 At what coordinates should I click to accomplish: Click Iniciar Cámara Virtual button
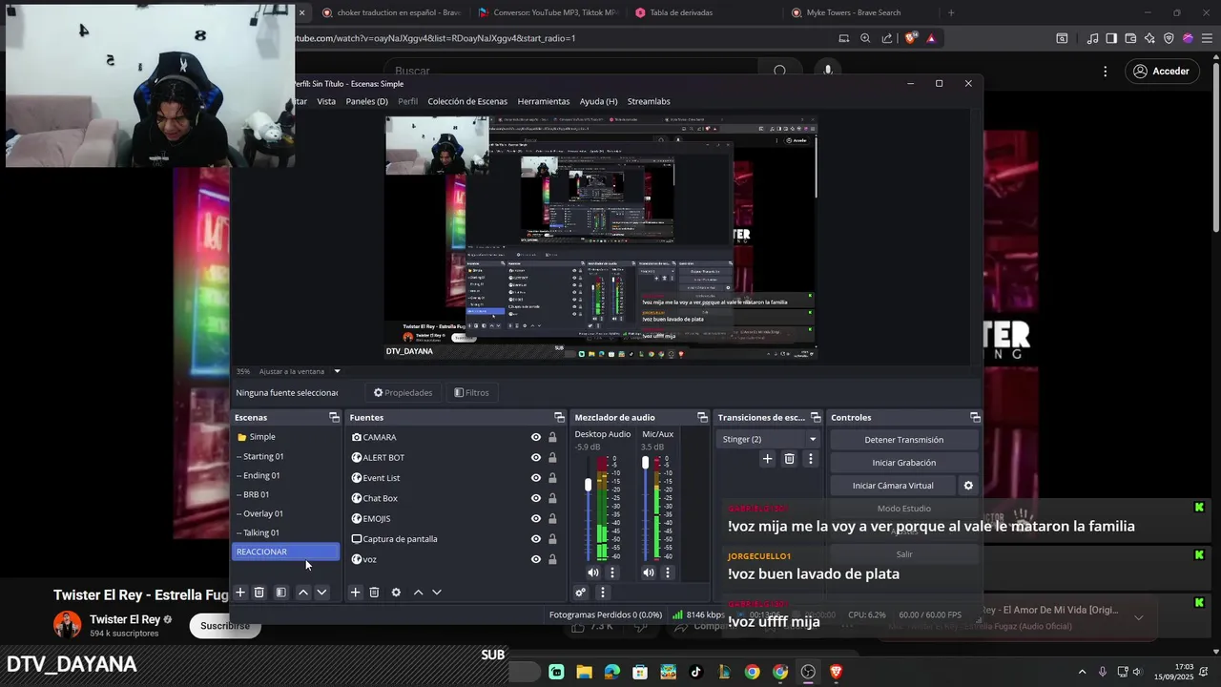coord(893,486)
